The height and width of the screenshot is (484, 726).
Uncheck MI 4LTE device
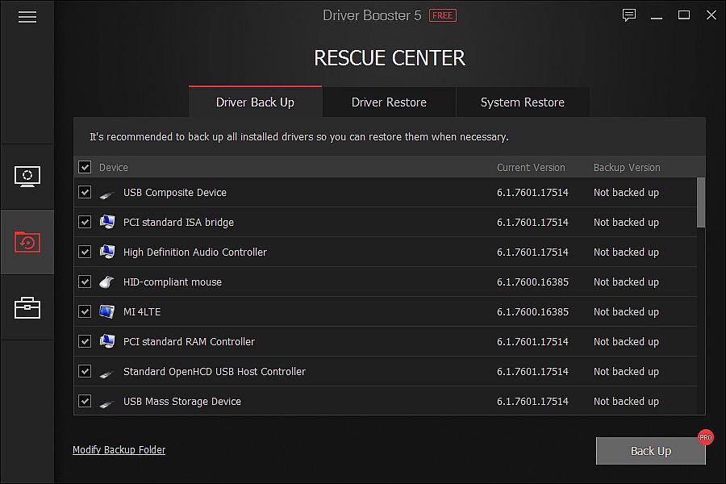pyautogui.click(x=85, y=311)
